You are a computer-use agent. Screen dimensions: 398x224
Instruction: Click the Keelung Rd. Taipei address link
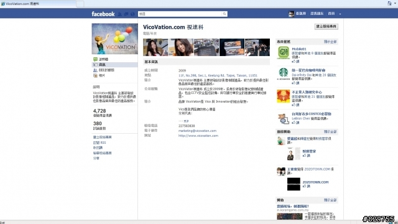coord(218,75)
